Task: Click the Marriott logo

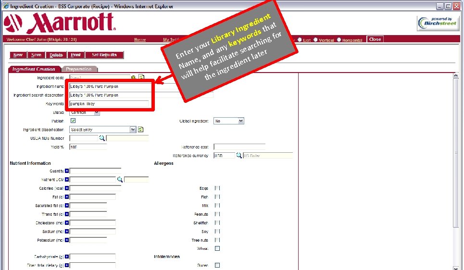Action: click(60, 23)
